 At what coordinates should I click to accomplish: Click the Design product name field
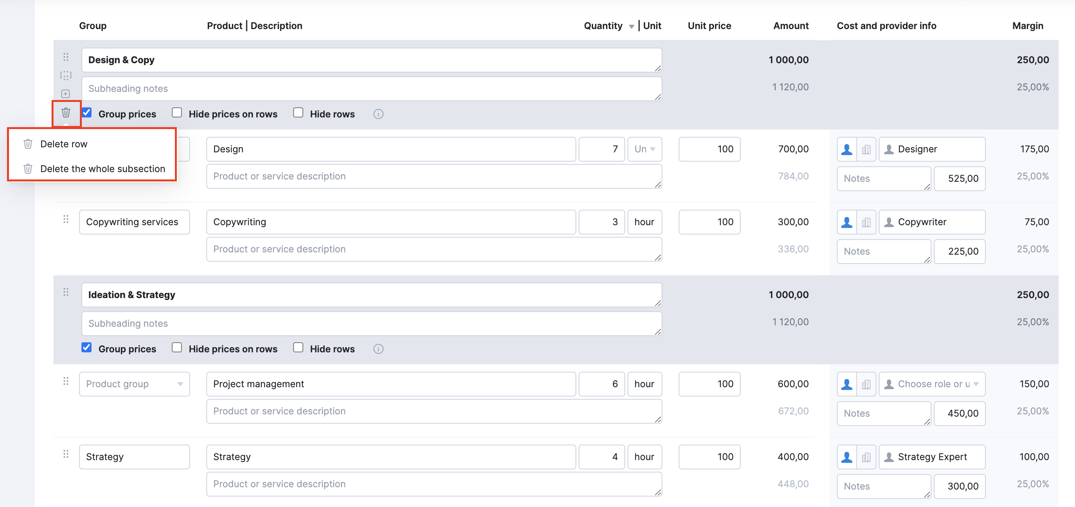pos(391,149)
